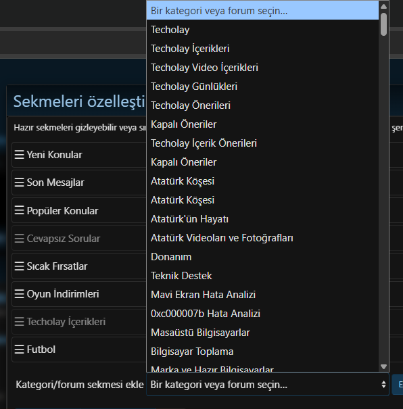The width and height of the screenshot is (403, 409).
Task: Click the 'Popüler Konular' tab row
Action: [78, 210]
